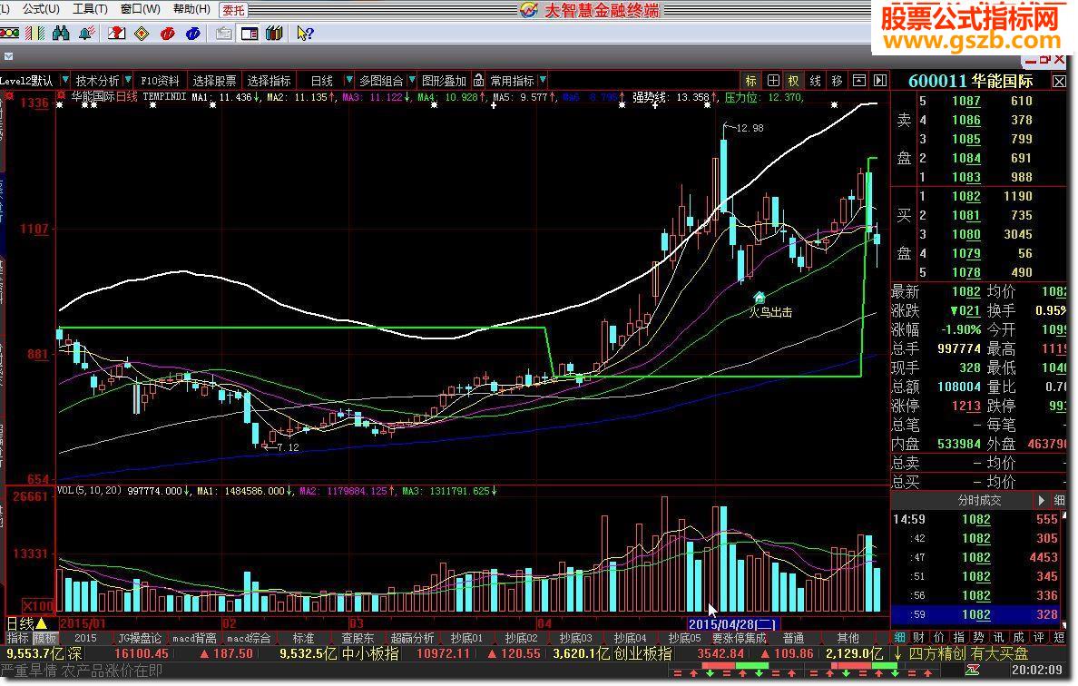Switch to the macd背离 indicator tab
1078x686 pixels.
tap(194, 639)
